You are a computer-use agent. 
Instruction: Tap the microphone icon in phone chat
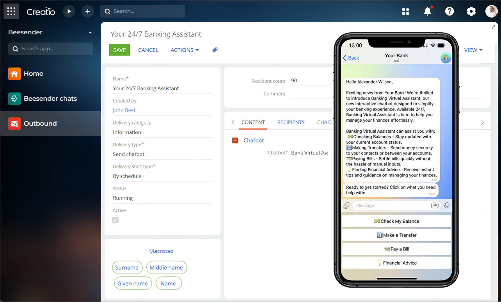(447, 205)
